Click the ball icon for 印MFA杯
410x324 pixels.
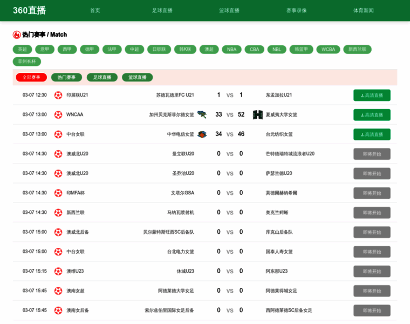[x=58, y=193]
